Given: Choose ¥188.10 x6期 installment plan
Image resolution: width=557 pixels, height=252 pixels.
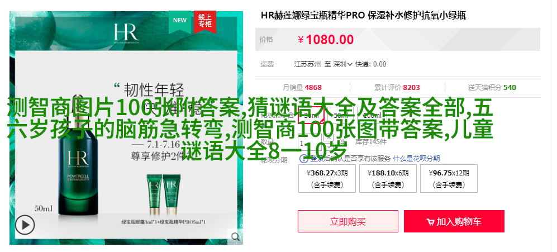Looking at the screenshot, I should [388, 178].
